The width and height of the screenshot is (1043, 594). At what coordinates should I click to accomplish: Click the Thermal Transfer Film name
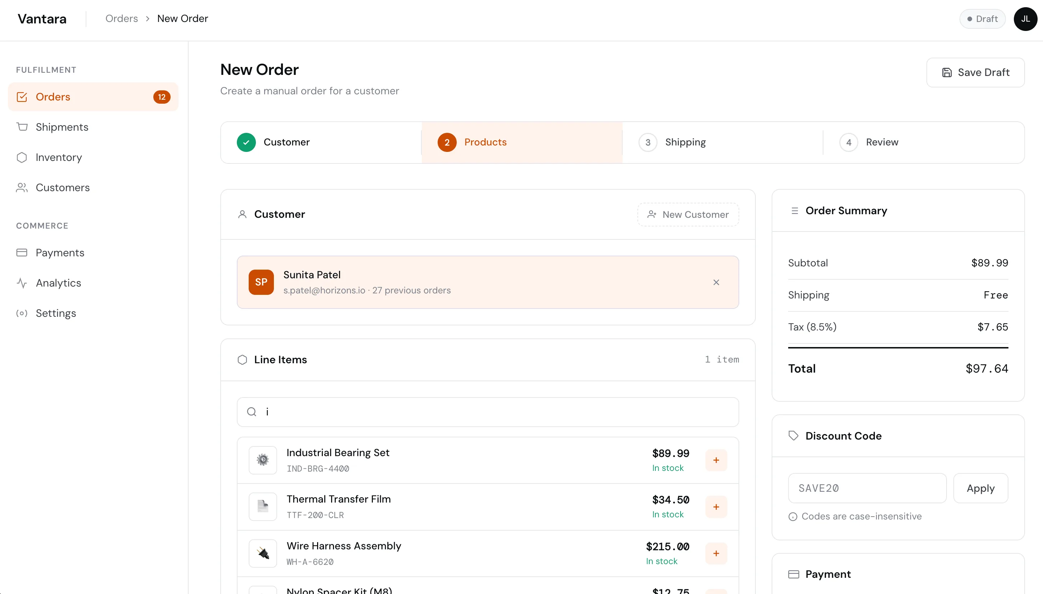tap(338, 499)
